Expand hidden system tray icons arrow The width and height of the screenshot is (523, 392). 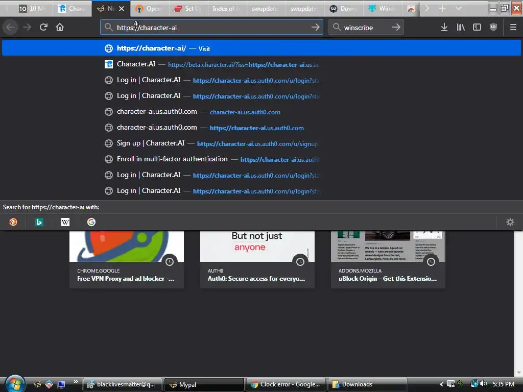click(x=441, y=384)
